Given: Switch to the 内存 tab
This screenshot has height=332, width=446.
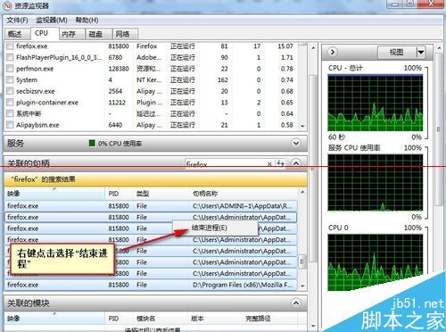Looking at the screenshot, I should tap(71, 34).
